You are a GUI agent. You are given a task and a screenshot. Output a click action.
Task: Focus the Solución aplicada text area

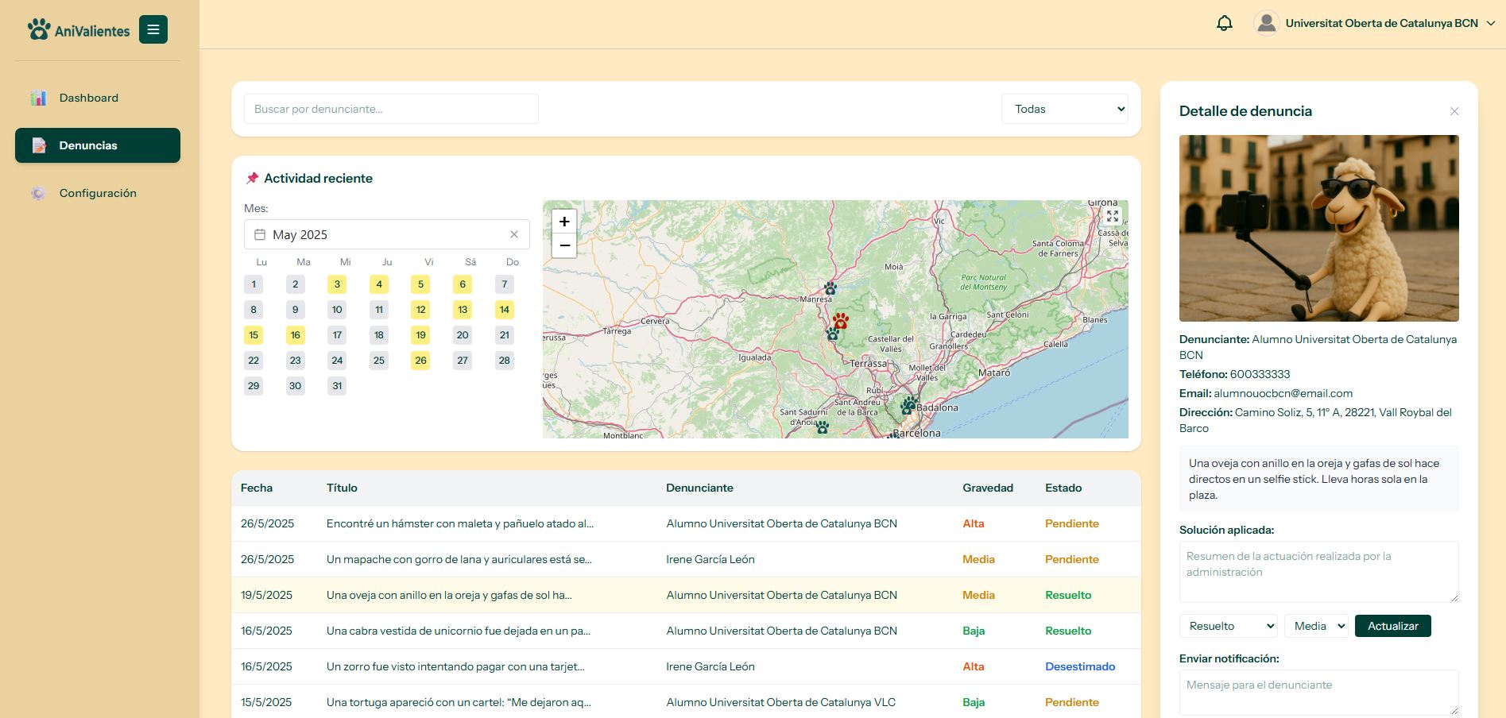tap(1319, 572)
